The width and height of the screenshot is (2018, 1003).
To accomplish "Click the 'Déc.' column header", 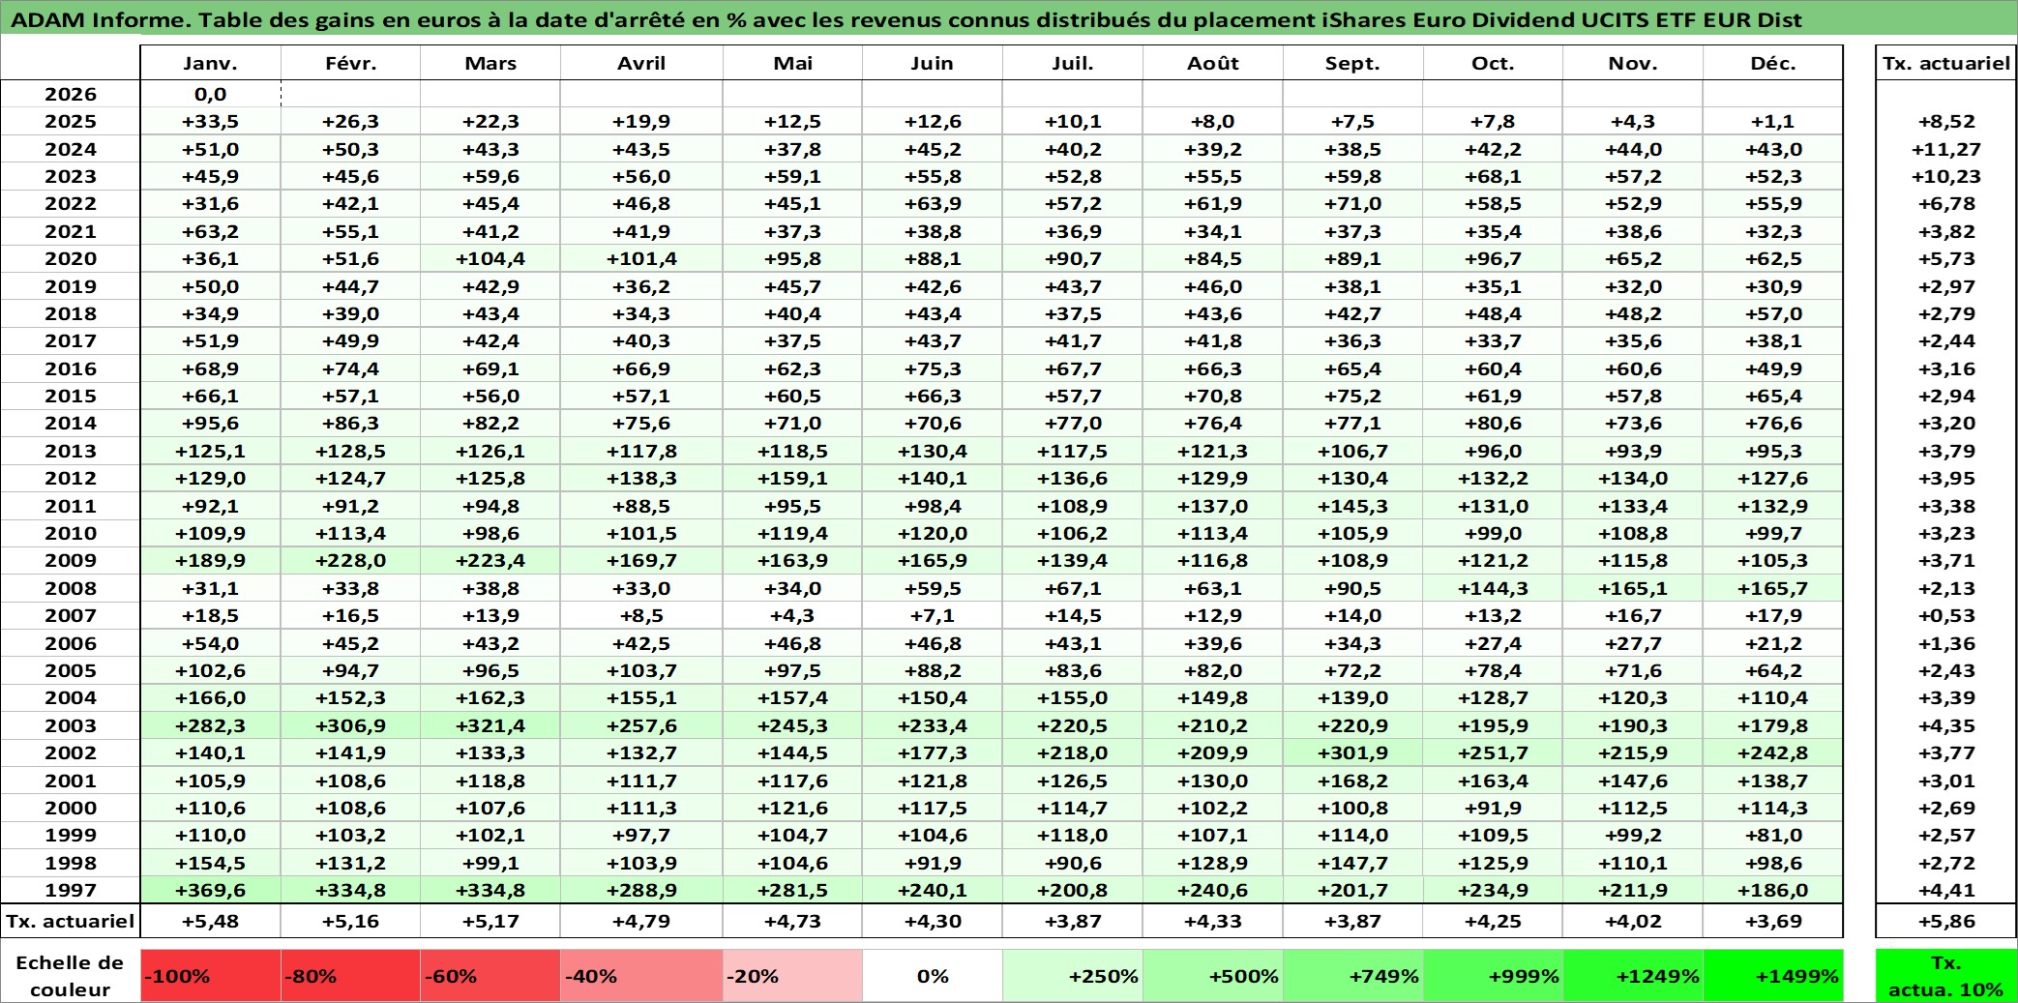I will click(x=1772, y=63).
